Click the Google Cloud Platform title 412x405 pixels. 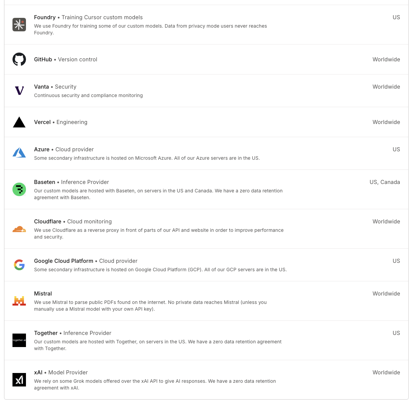point(64,261)
